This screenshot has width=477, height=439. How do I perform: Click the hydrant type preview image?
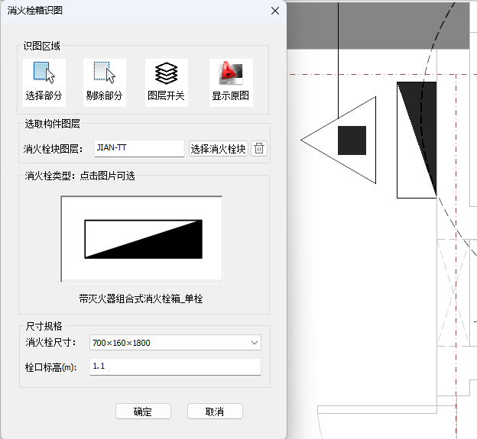(141, 239)
